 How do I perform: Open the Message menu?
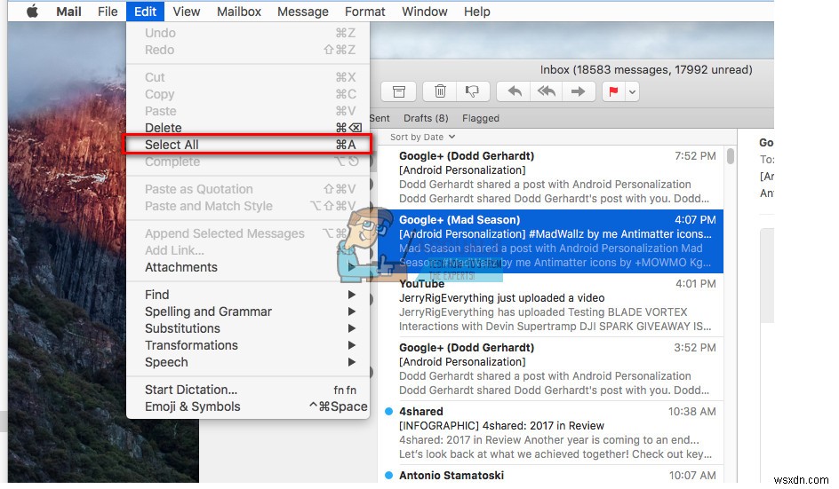[x=303, y=12]
